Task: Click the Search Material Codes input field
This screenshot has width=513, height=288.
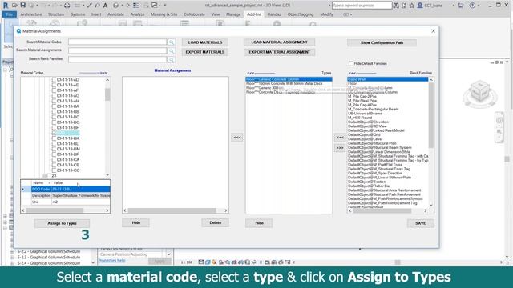Action: click(118, 42)
